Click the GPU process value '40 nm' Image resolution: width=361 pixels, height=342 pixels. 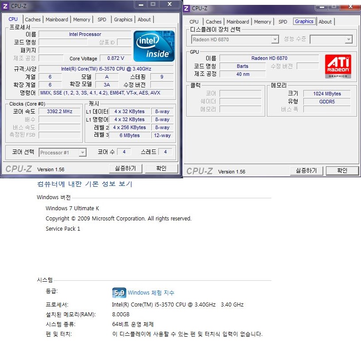coord(243,74)
